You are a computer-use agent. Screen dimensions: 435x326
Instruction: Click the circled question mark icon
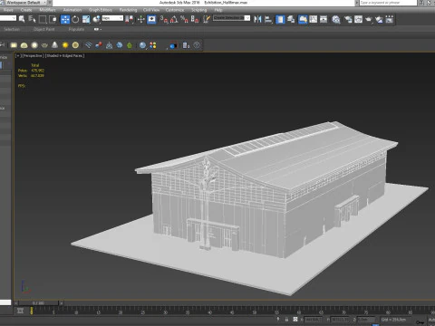197,45
